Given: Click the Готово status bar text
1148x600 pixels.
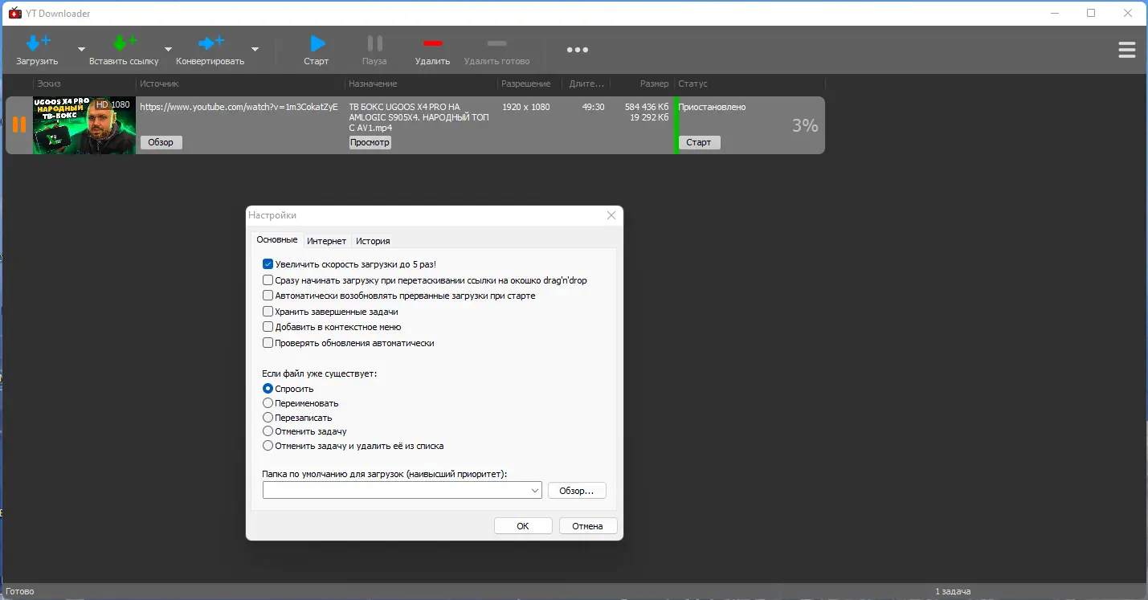Looking at the screenshot, I should point(19,592).
